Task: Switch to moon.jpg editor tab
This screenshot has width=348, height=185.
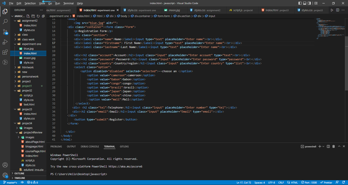Action: (x=174, y=10)
